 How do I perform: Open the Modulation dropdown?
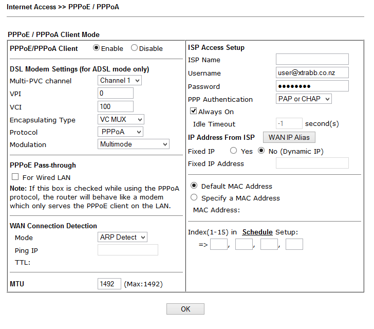[134, 144]
